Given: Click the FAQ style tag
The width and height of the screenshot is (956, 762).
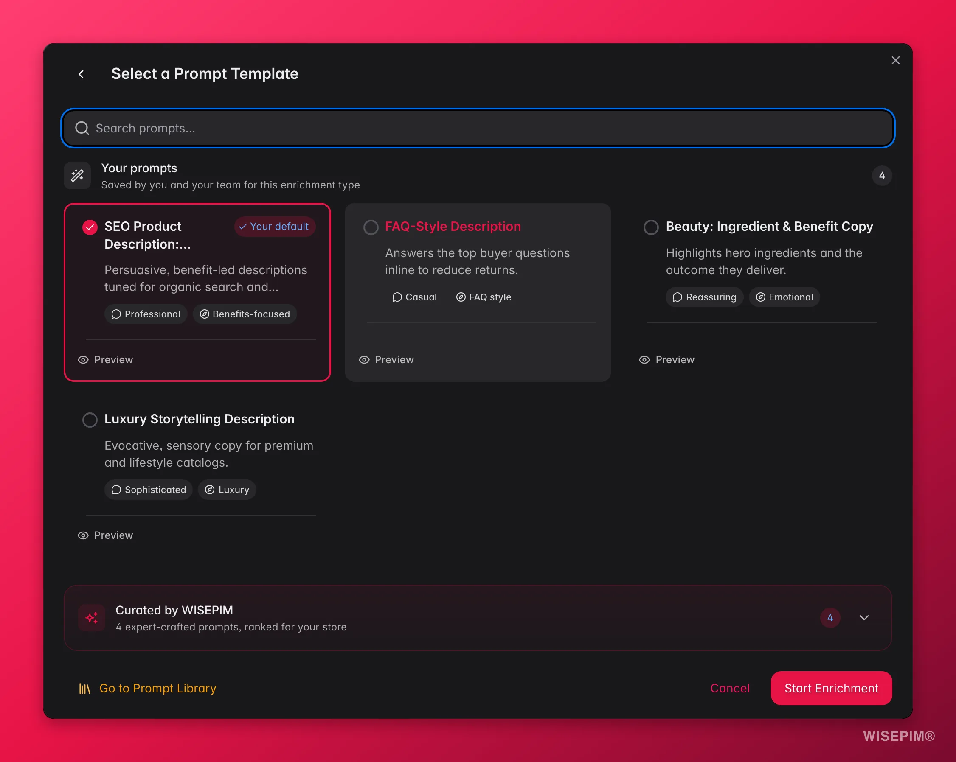Looking at the screenshot, I should (484, 297).
